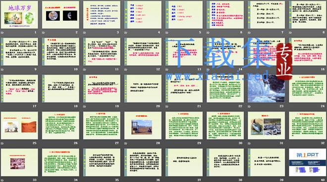The width and height of the screenshot is (327, 182).
Task: Select slide 28 thumbnail with landscape photo
Action: [x=143, y=126]
